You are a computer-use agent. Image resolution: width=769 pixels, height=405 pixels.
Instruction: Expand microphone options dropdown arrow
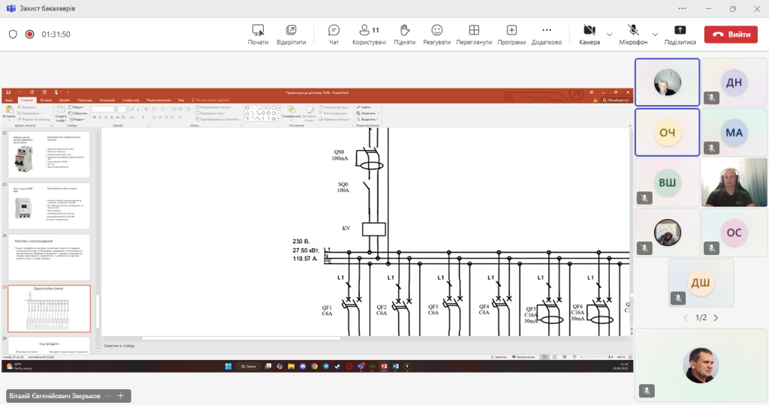coord(655,34)
